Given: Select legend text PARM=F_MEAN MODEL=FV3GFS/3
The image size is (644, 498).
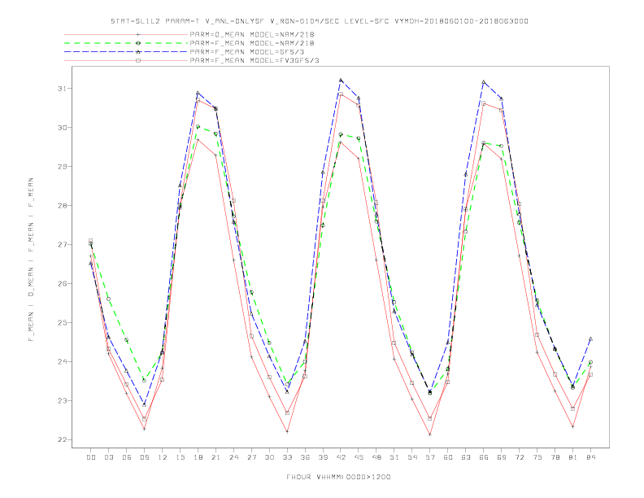Looking at the screenshot, I should (x=255, y=60).
